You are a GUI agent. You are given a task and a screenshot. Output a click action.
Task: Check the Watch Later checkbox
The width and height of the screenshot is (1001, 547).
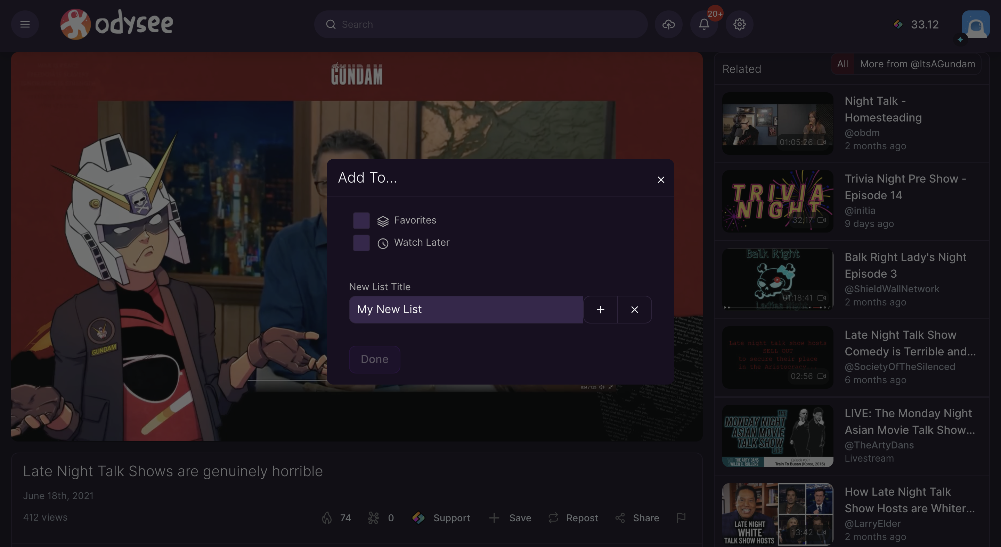point(361,243)
